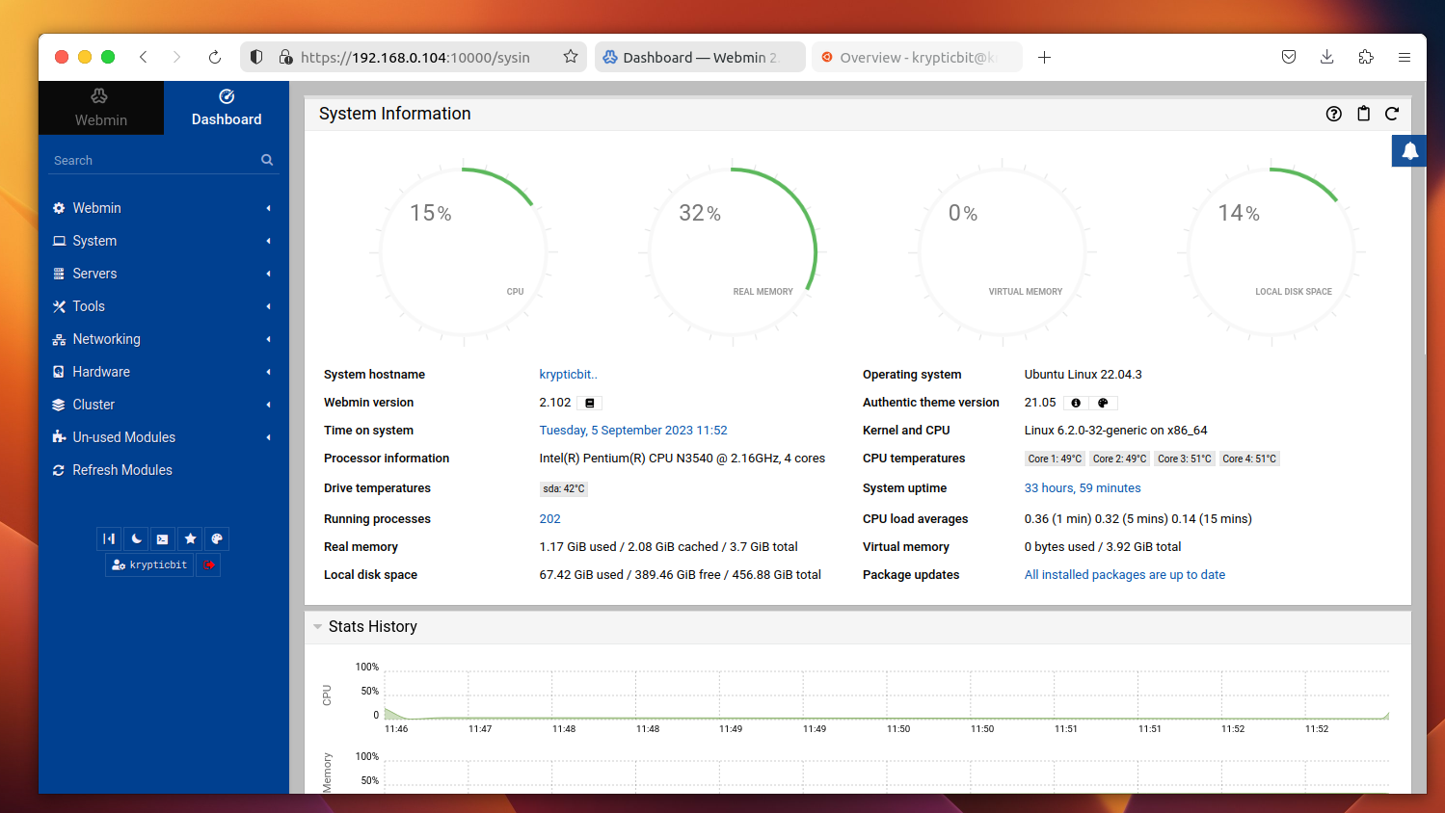Click the CPU 15% usage gauge
This screenshot has width=1445, height=813.
(x=464, y=252)
